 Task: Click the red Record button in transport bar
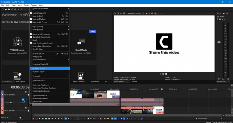[33, 119]
